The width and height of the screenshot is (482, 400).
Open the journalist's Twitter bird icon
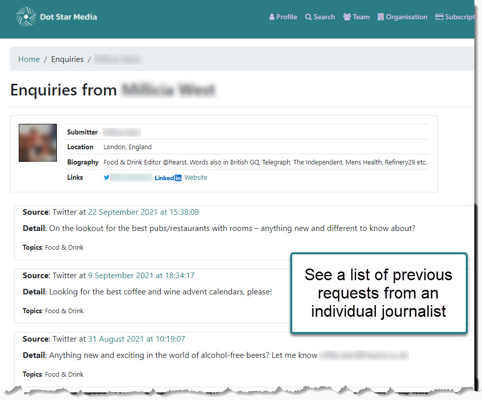click(107, 177)
